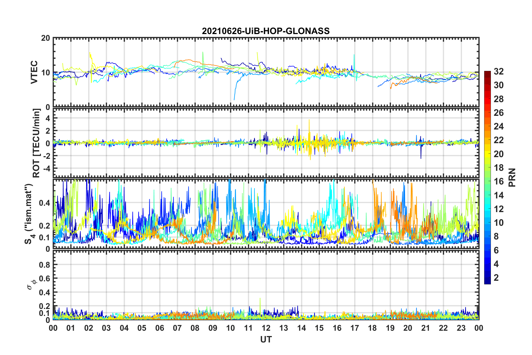
Task: Click the x-axis hour label 07
Action: pos(177,328)
